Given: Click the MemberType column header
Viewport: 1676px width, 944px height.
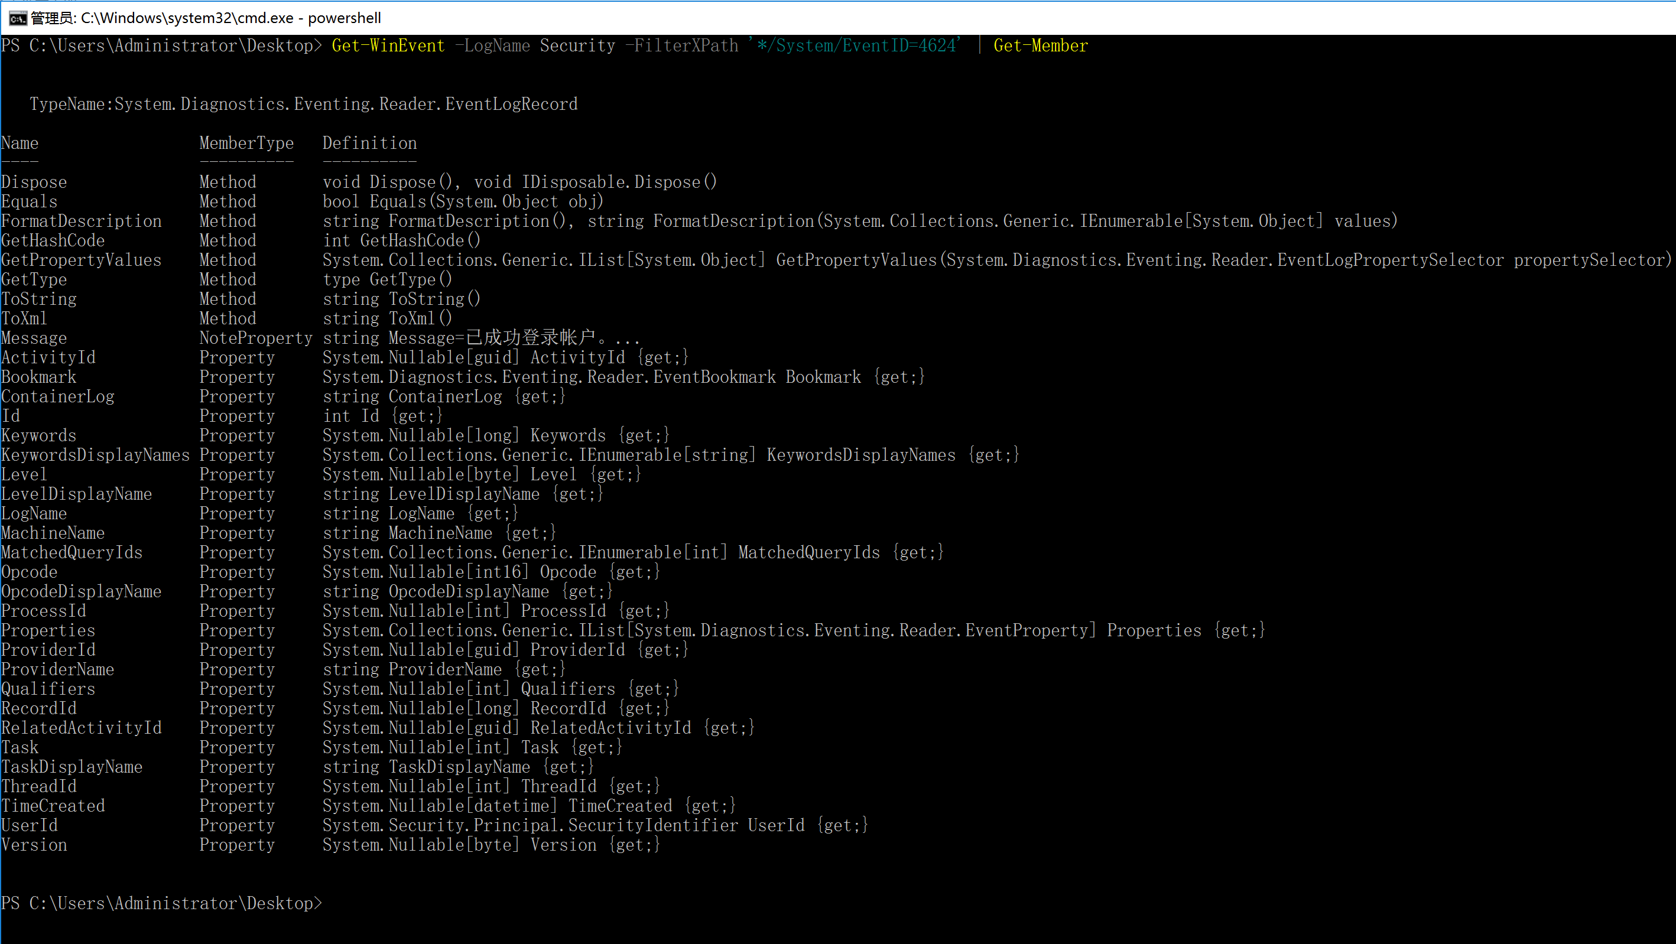Looking at the screenshot, I should click(x=246, y=143).
